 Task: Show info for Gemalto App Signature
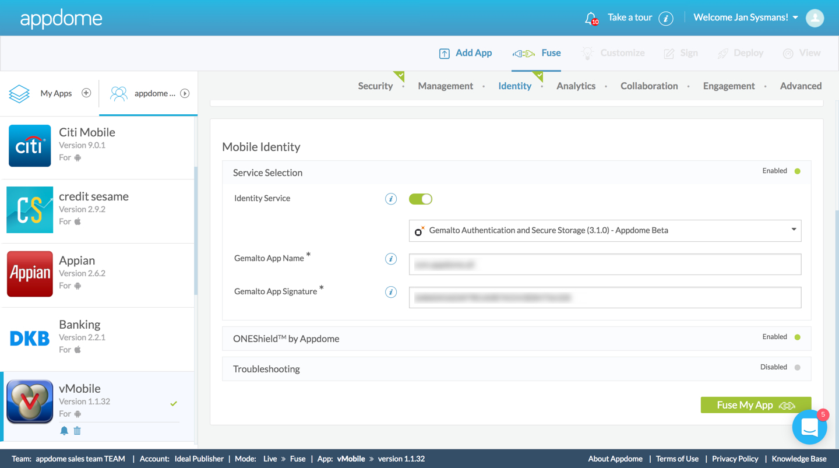[391, 292]
